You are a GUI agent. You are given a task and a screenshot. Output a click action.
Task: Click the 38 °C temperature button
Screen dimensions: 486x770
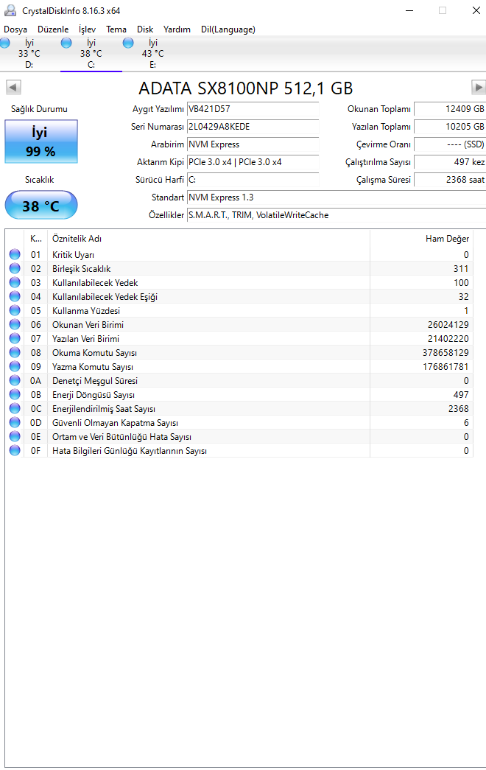41,206
